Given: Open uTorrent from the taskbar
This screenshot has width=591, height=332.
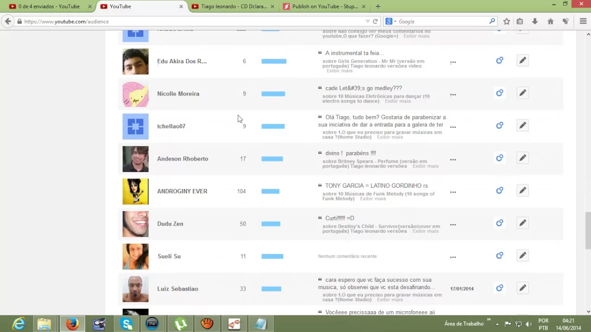Looking at the screenshot, I should pos(180,324).
